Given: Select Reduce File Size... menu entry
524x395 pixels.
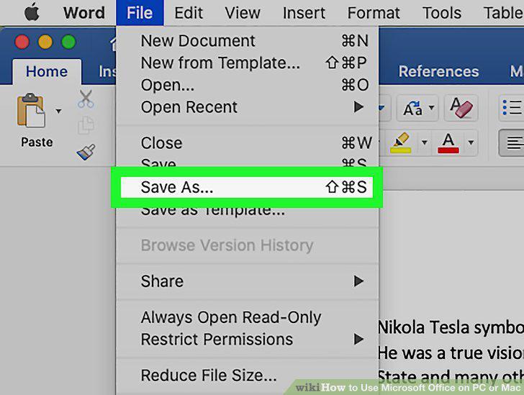Looking at the screenshot, I should coord(248,376).
